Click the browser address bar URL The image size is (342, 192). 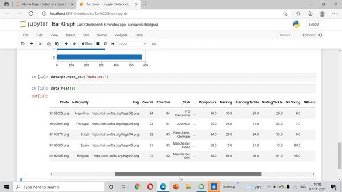pyautogui.click(x=89, y=14)
